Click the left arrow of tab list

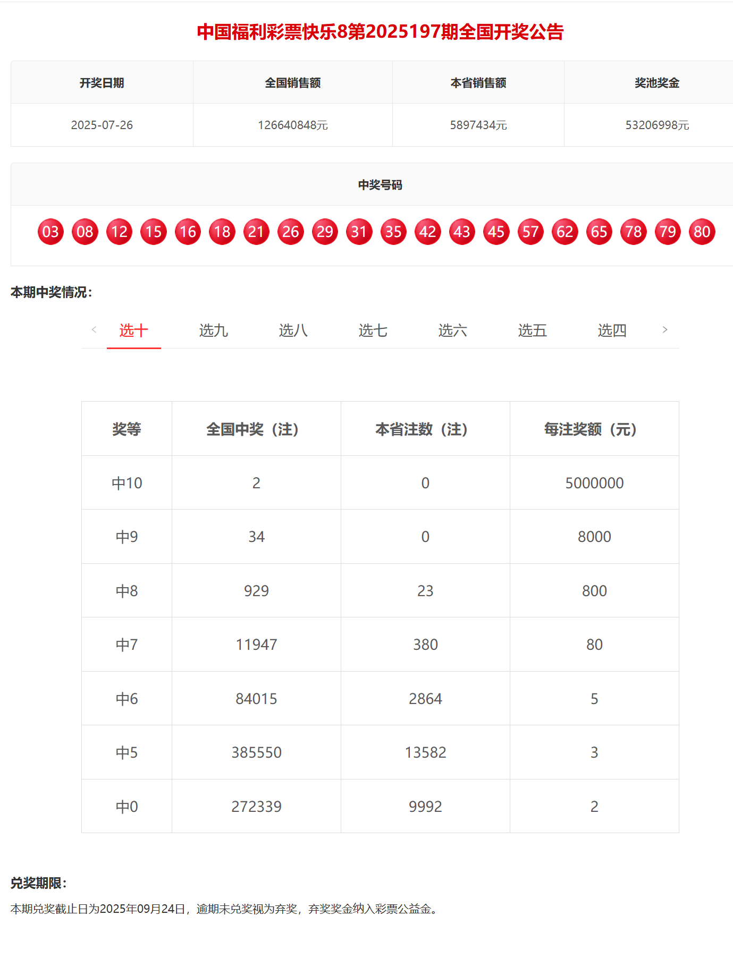(94, 329)
